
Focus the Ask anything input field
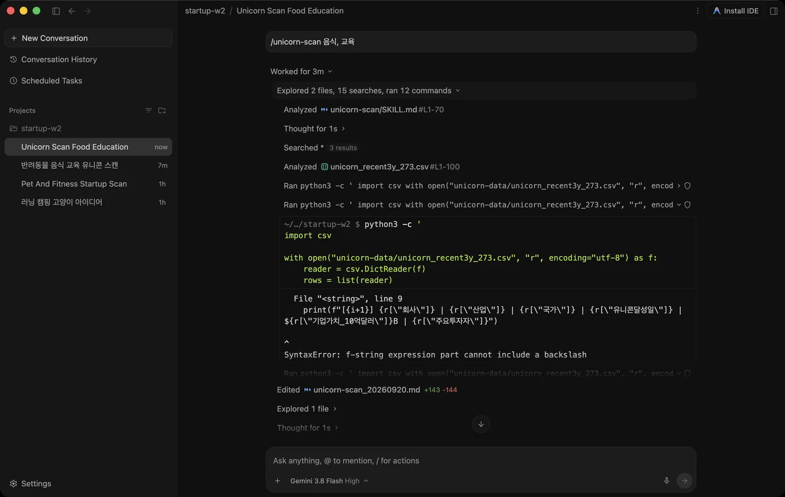point(480,461)
